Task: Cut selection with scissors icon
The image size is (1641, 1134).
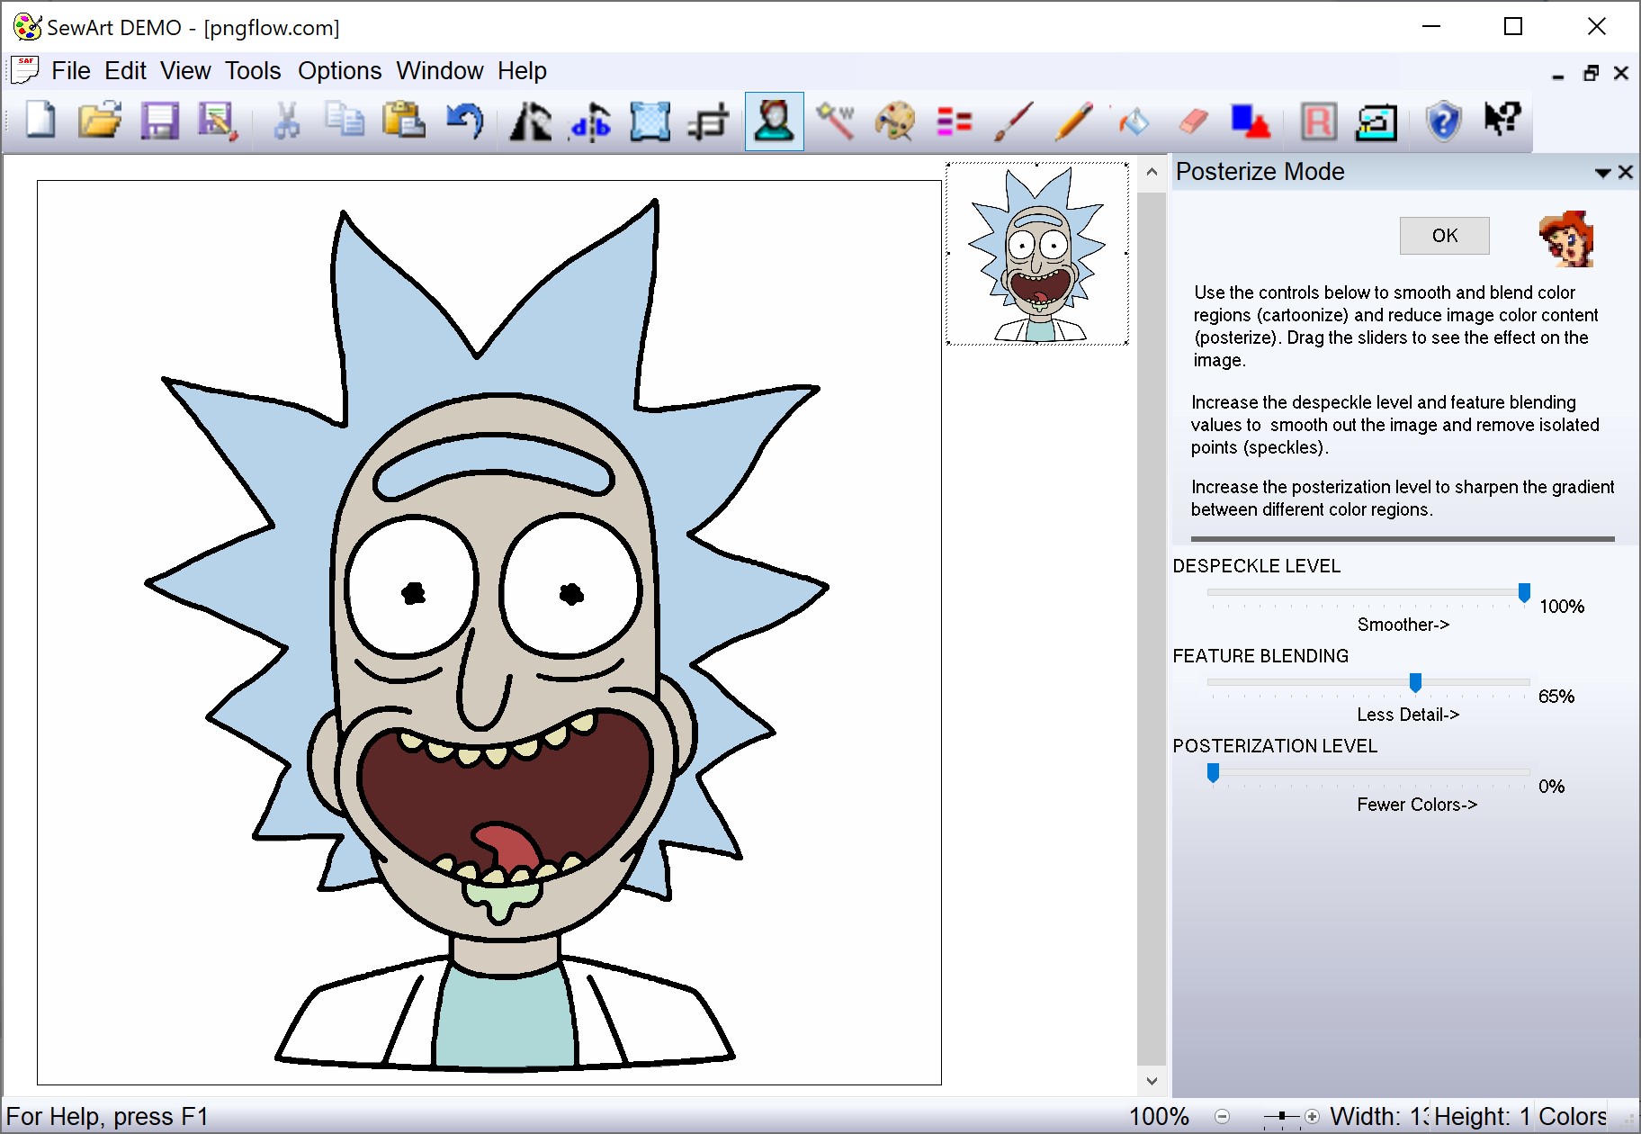Action: (x=286, y=121)
